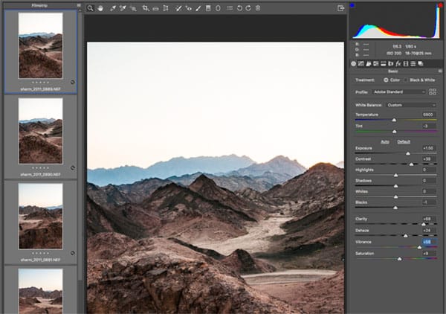
Task: Click the Shadows value field
Action: pyautogui.click(x=429, y=181)
